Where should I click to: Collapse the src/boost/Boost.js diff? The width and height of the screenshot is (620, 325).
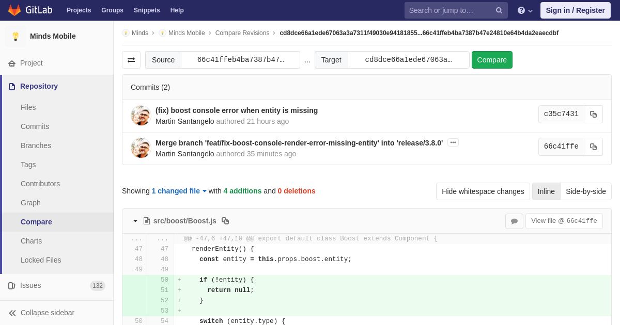pos(135,221)
